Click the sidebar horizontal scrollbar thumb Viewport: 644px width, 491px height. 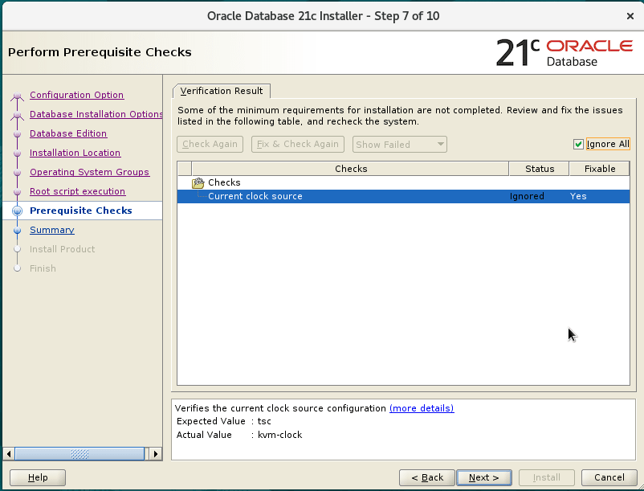[79, 454]
